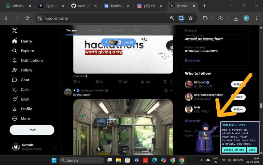Open options for #TOIIdeasforIndia2026 trend
Viewport: 263px width, 165px height.
click(244, 48)
